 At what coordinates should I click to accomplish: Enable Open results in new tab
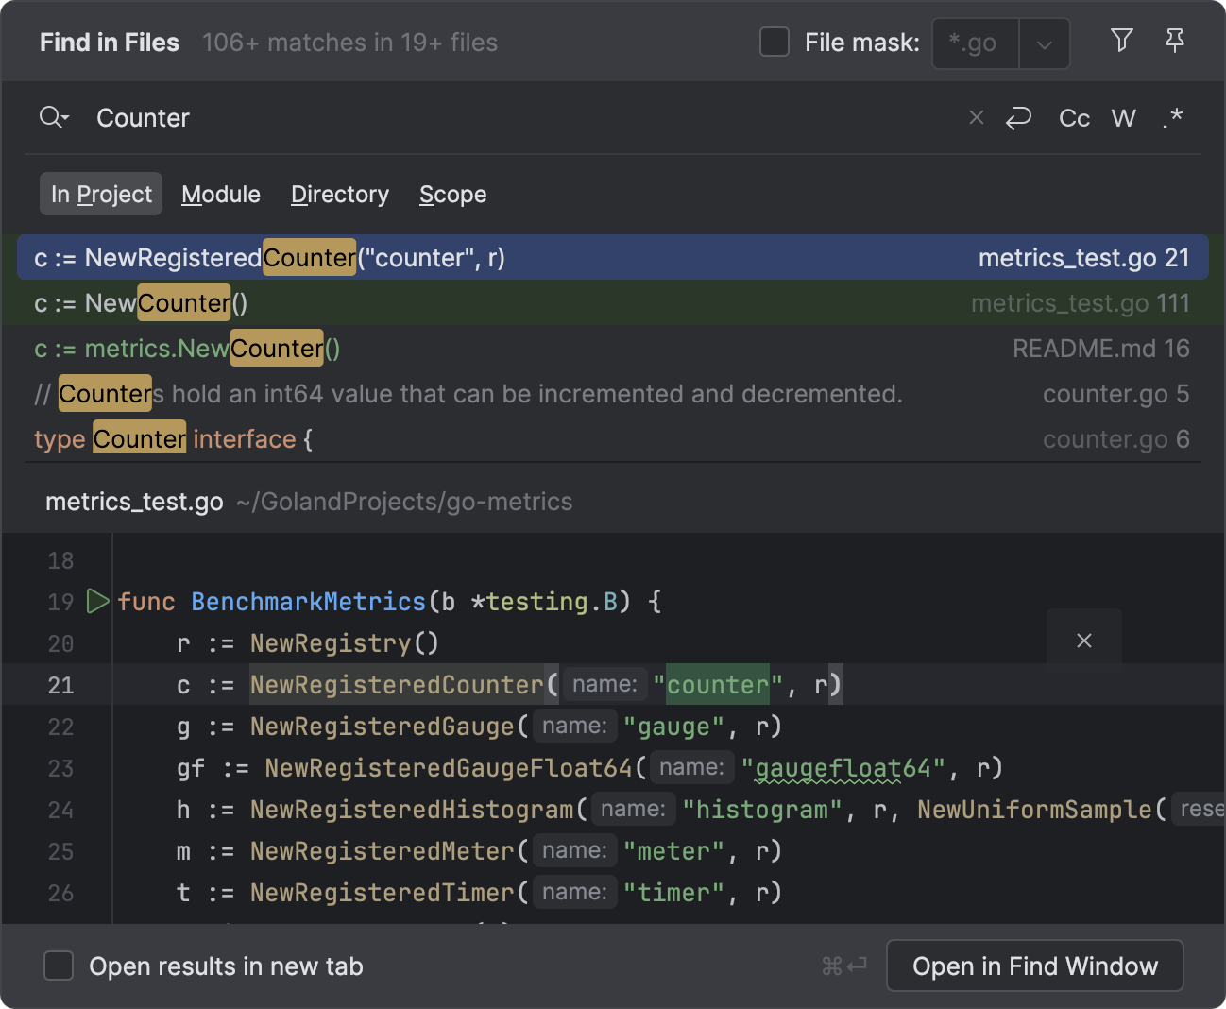point(59,966)
